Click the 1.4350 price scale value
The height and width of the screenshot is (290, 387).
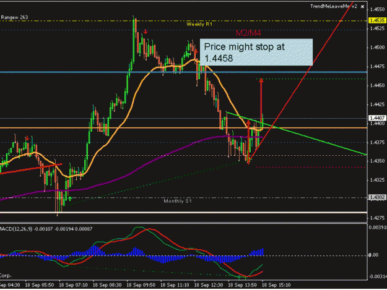pos(377,161)
